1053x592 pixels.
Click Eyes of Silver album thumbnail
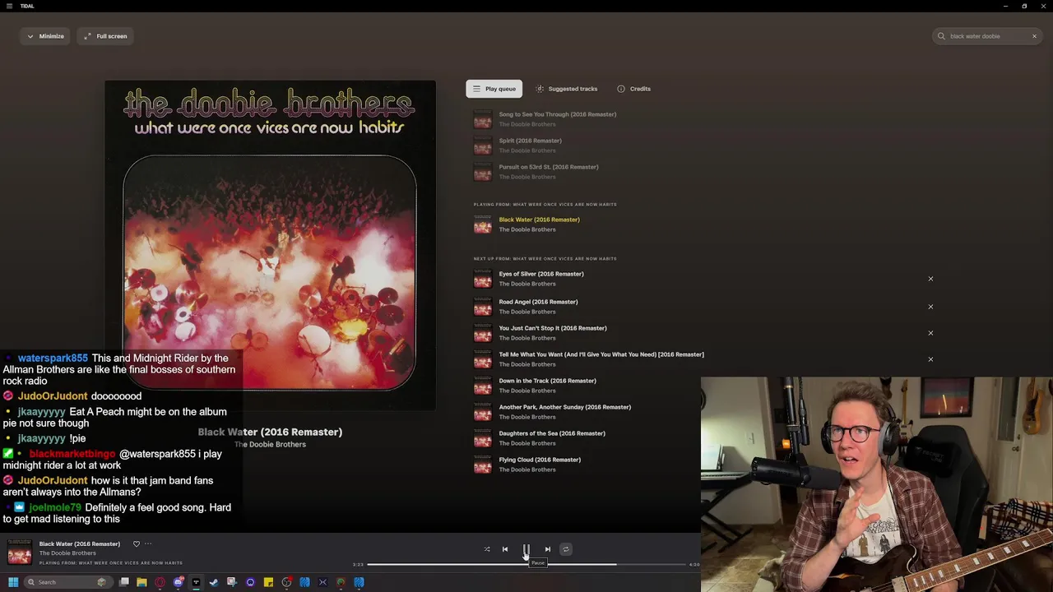click(x=483, y=279)
